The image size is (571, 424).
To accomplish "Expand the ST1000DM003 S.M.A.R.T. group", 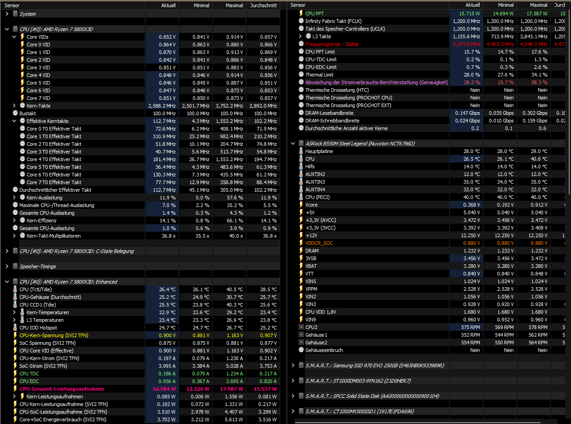I will pos(293,381).
